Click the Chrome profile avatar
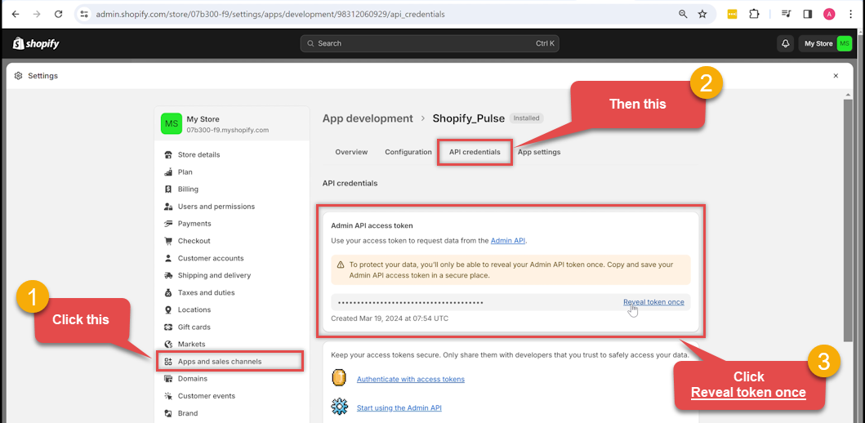The width and height of the screenshot is (865, 423). pos(829,14)
